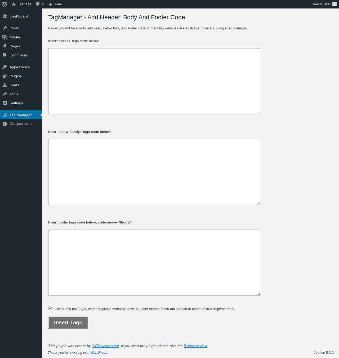Image resolution: width=339 pixels, height=358 pixels.
Task: Click inside the footer tags code textarea
Action: (x=154, y=263)
